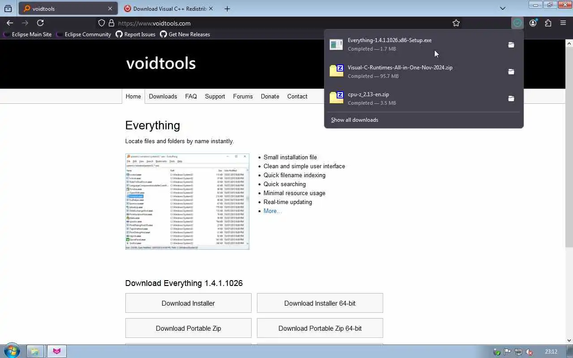573x358 pixels.
Task: Click the Everything setup exe file icon
Action: pos(336,44)
